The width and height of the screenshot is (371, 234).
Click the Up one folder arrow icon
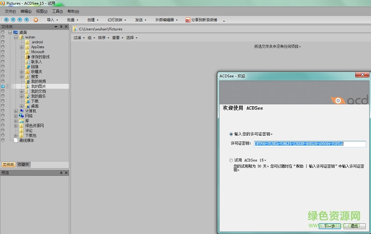(x=27, y=20)
